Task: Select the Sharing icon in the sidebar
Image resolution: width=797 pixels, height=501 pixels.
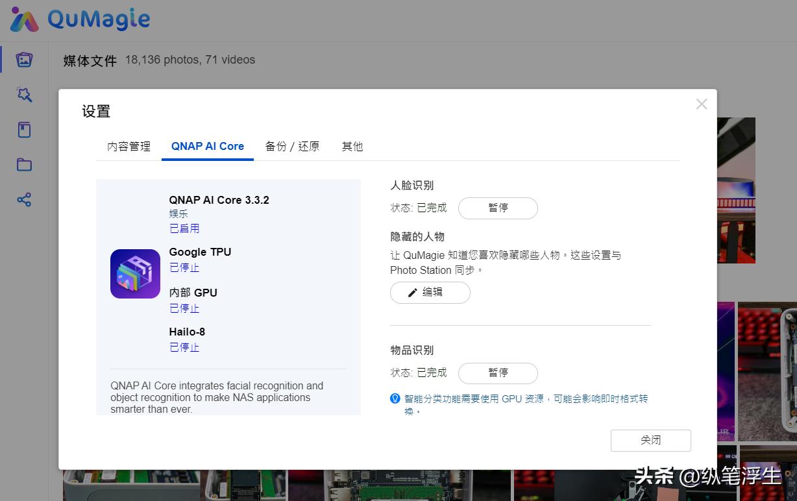Action: [24, 199]
